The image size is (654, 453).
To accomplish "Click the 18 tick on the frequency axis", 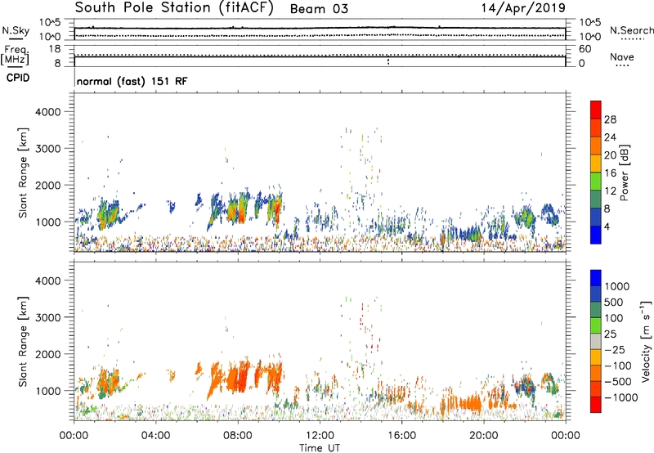I will click(x=55, y=49).
